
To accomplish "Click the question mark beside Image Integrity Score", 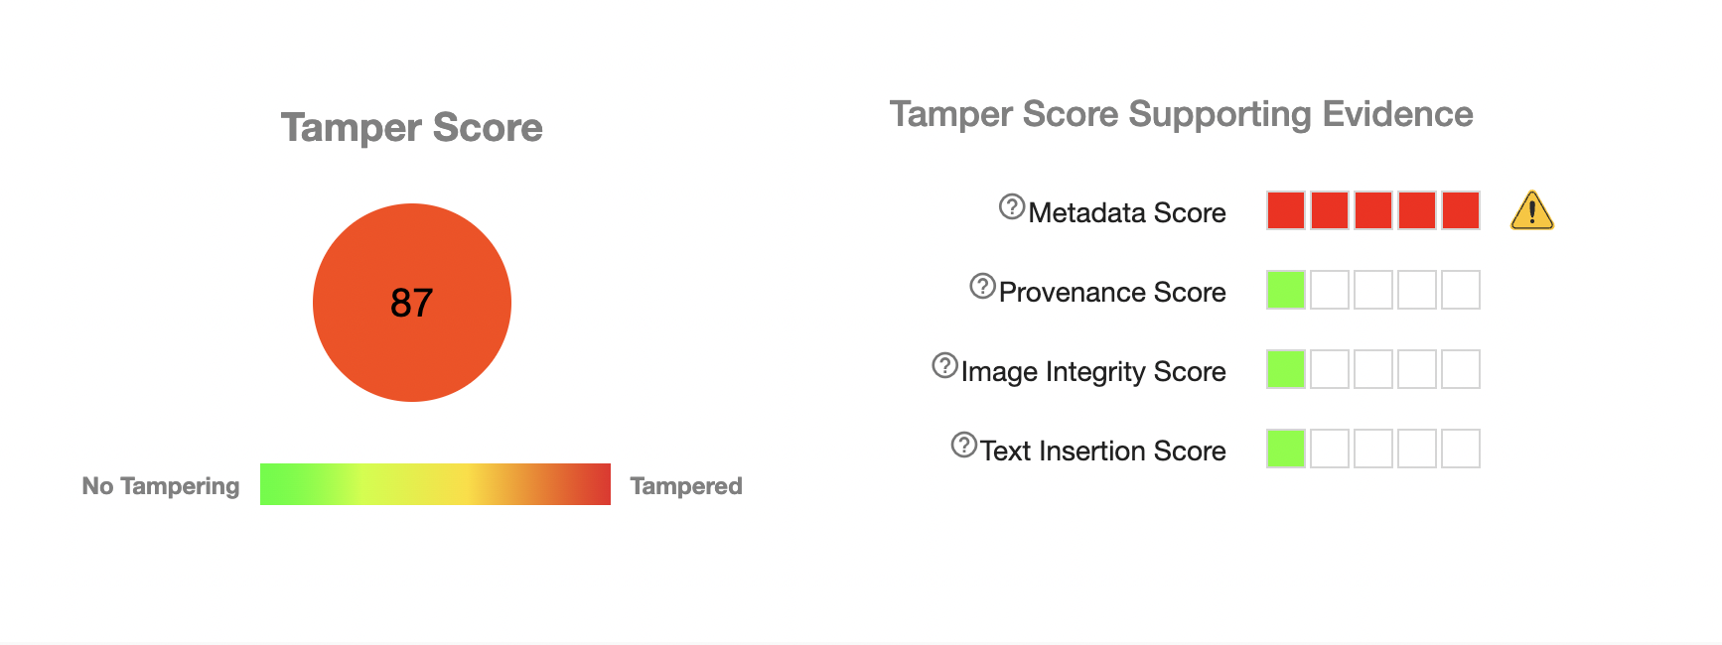I will click(x=944, y=365).
